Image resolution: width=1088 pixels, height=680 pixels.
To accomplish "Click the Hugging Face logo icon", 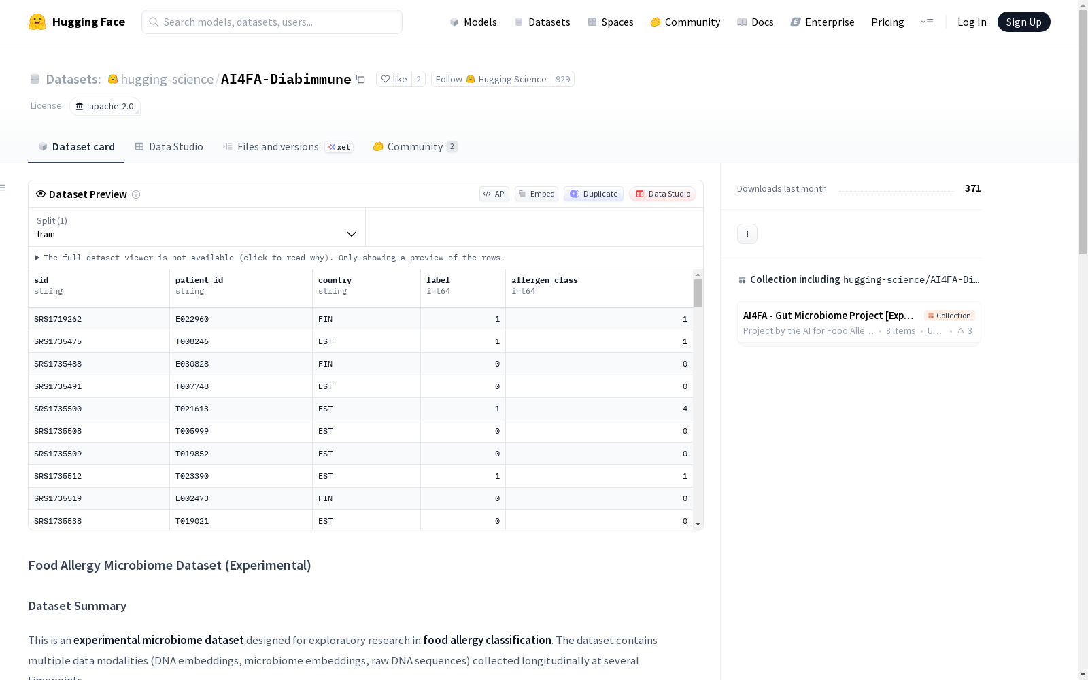I will click(x=37, y=22).
